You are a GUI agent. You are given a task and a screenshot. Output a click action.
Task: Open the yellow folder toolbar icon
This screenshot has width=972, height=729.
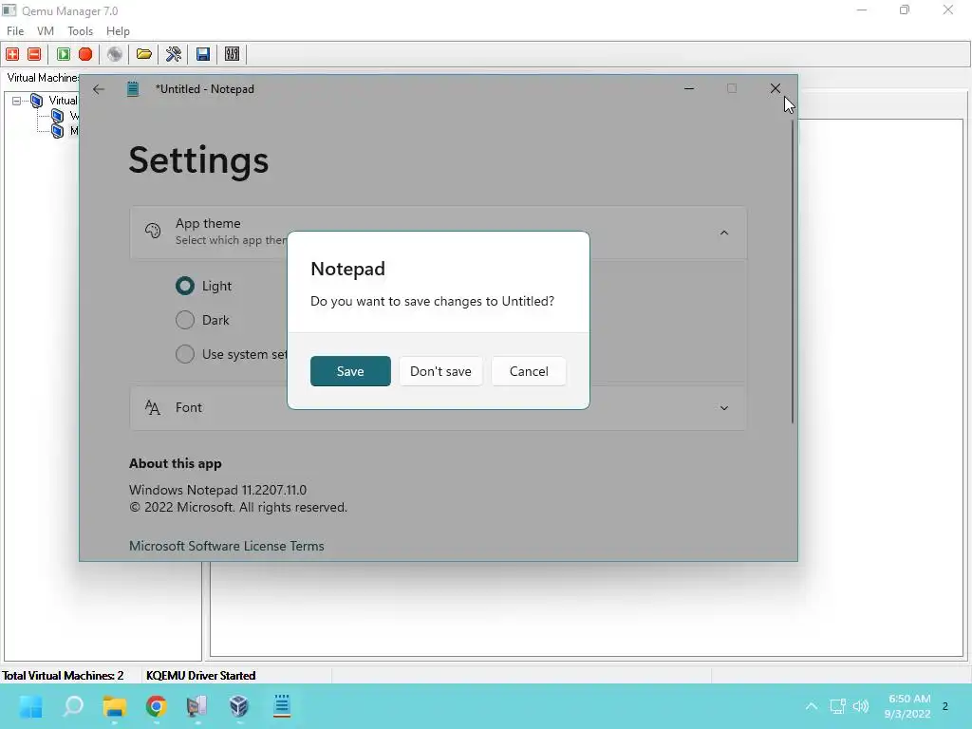pos(144,54)
